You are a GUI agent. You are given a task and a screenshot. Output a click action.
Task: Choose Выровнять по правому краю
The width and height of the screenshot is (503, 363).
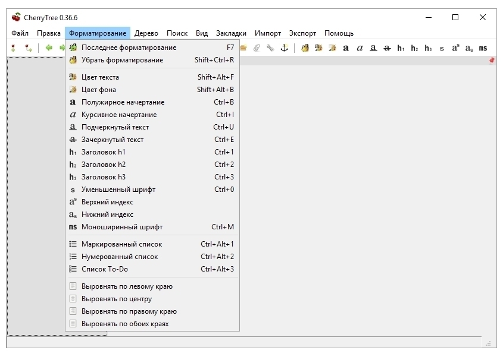(x=152, y=311)
